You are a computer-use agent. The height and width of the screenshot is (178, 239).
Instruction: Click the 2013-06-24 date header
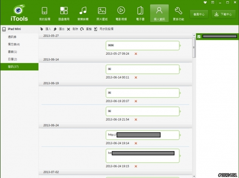(x=115, y=125)
